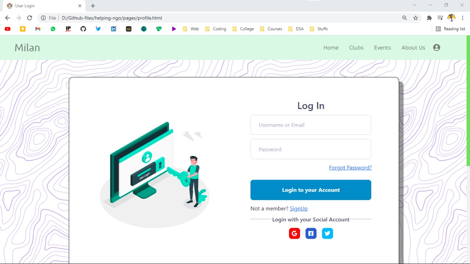Go to the Clubs nav item
The image size is (470, 264).
[x=356, y=48]
